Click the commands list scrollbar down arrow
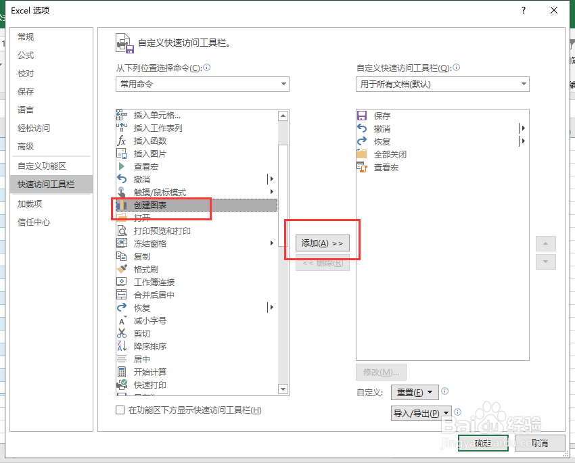 click(x=283, y=389)
